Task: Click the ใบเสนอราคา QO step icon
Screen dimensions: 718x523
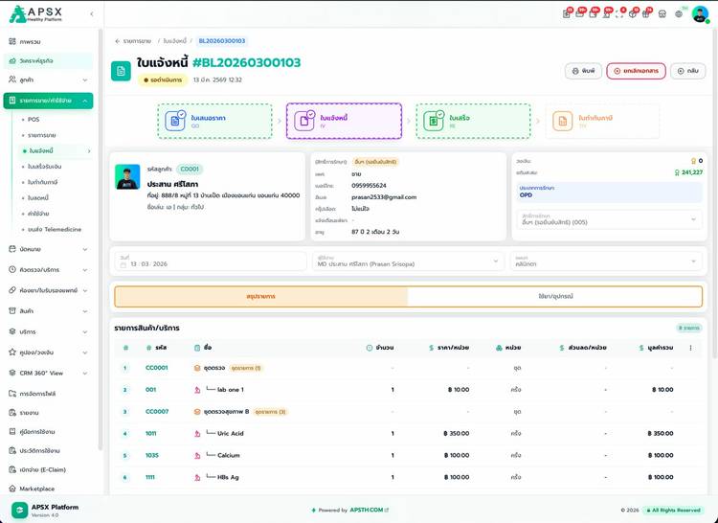Action: click(x=175, y=121)
